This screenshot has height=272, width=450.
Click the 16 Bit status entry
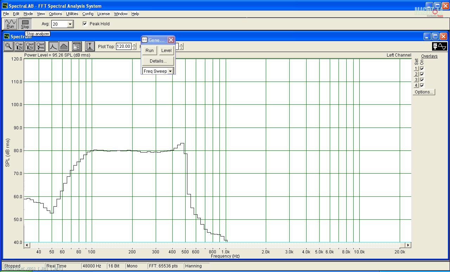(116, 266)
